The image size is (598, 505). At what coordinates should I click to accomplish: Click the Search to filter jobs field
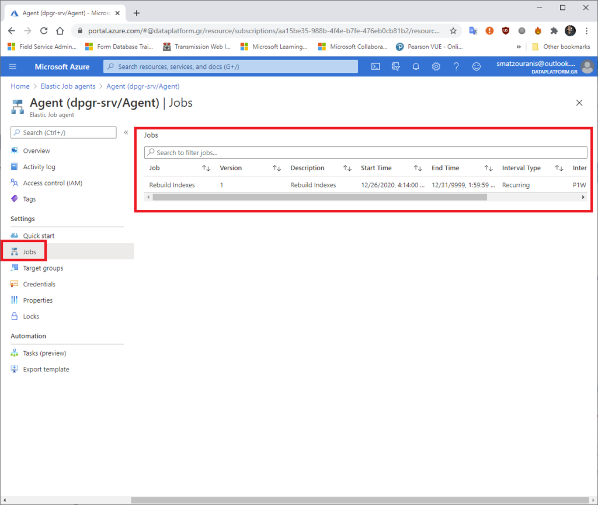(x=366, y=152)
